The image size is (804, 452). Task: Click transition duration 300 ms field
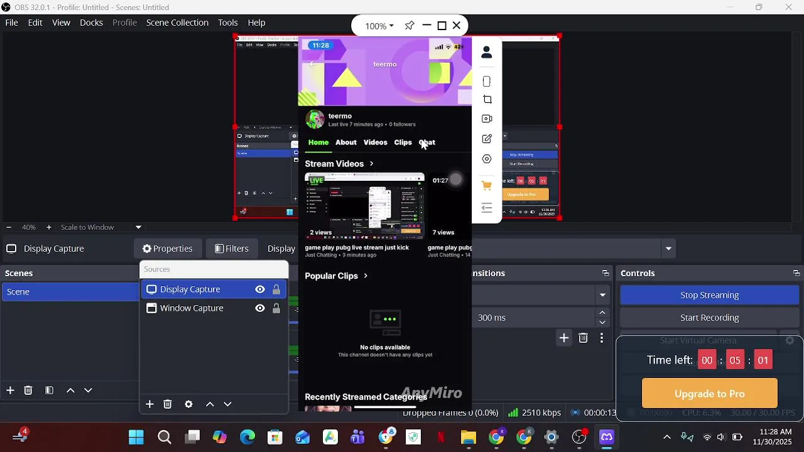534,318
